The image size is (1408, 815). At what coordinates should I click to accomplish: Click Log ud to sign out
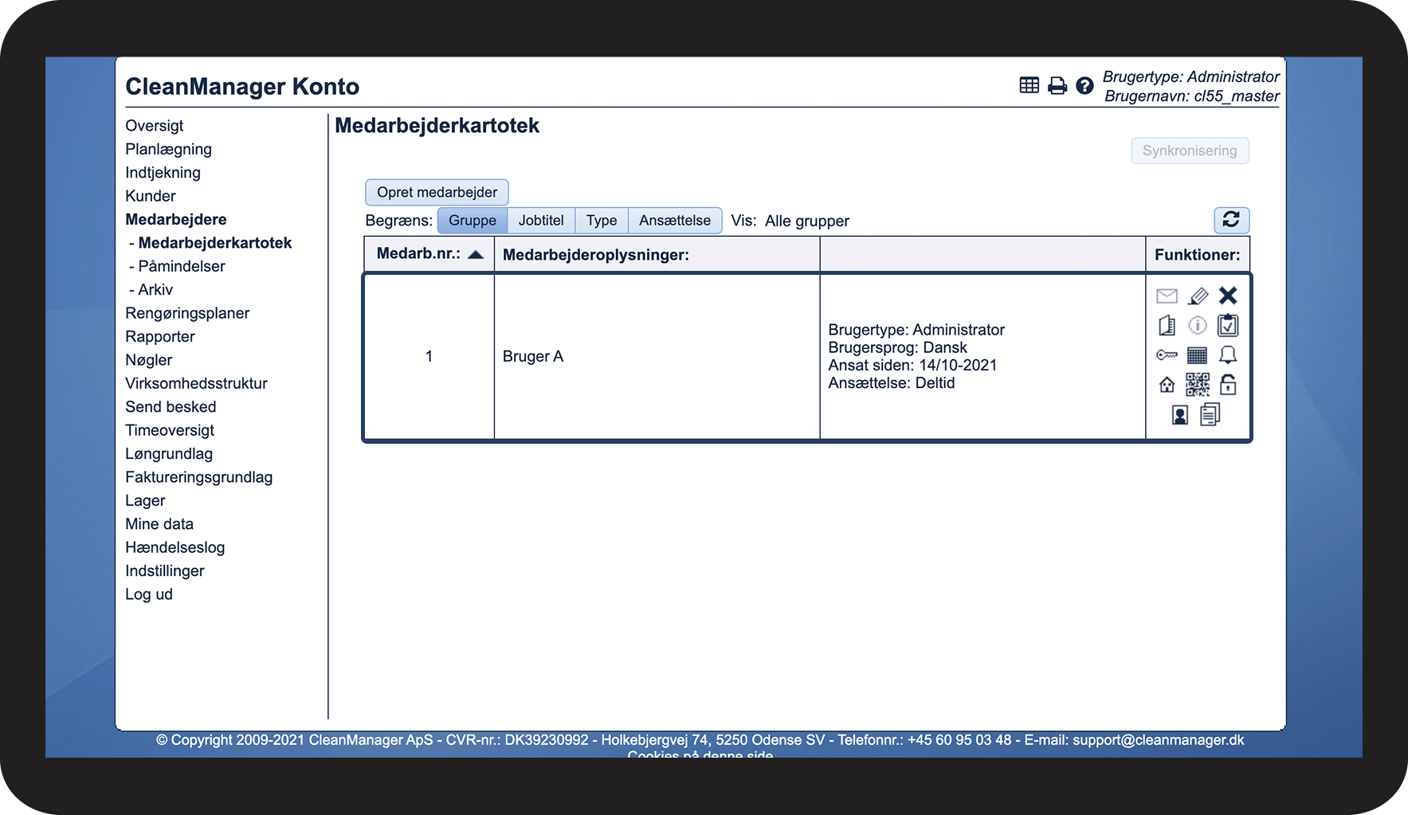149,594
